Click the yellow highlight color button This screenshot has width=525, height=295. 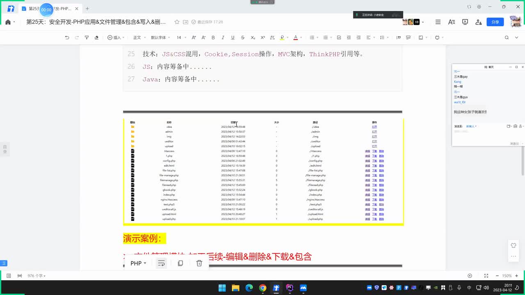tap(282, 37)
